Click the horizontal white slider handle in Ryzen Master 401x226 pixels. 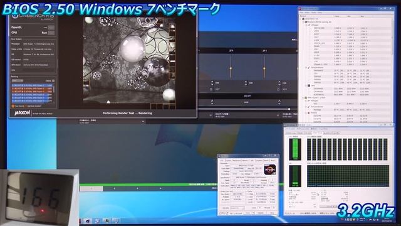click(289, 109)
